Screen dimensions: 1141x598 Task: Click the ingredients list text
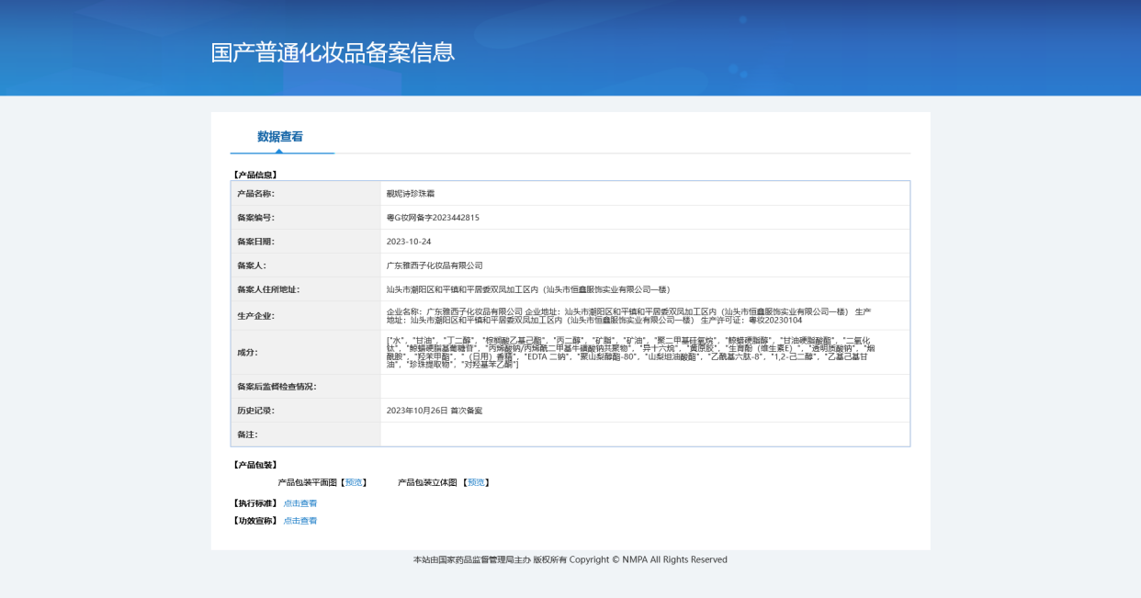pos(631,353)
